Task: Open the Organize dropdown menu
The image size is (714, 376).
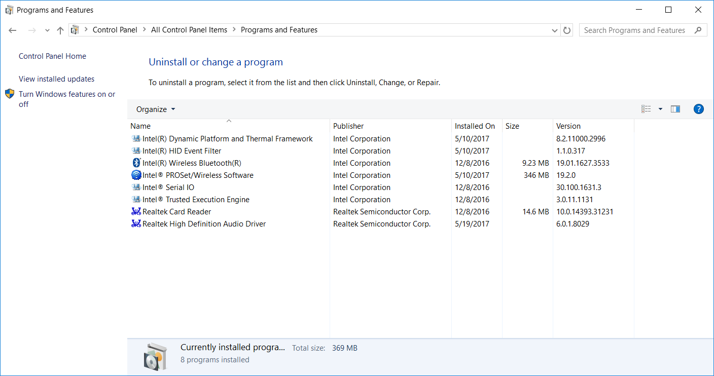Action: click(156, 109)
